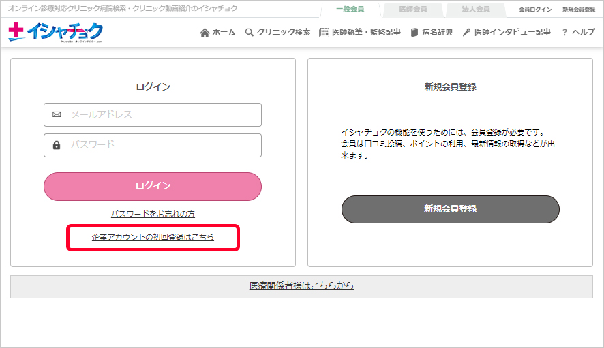The height and width of the screenshot is (348, 604).
Task: Open the 法人会員 tab
Action: (475, 10)
